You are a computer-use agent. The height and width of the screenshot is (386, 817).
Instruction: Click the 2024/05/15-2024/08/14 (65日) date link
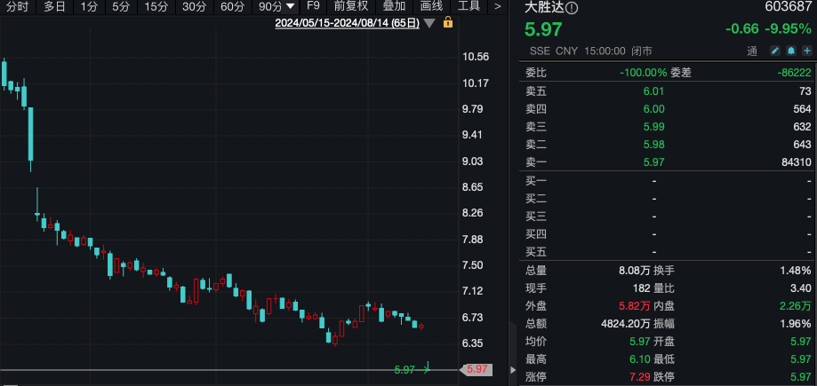(347, 23)
